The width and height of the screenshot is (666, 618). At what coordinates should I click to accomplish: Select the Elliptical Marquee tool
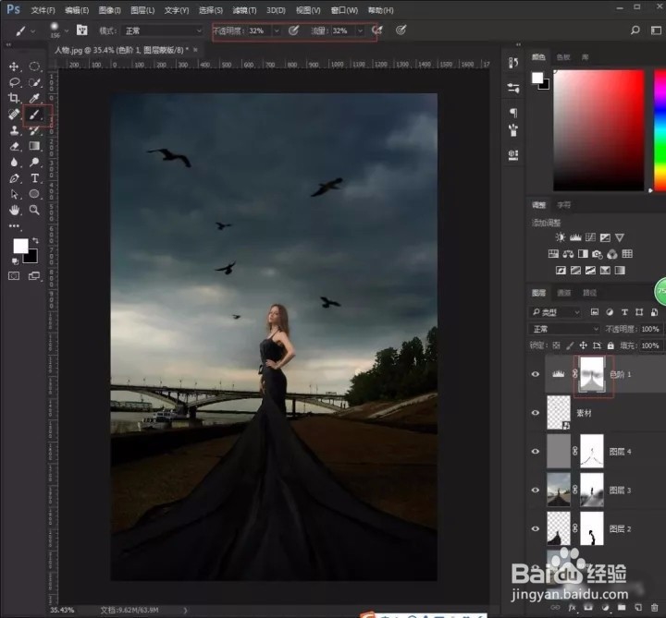pyautogui.click(x=34, y=67)
